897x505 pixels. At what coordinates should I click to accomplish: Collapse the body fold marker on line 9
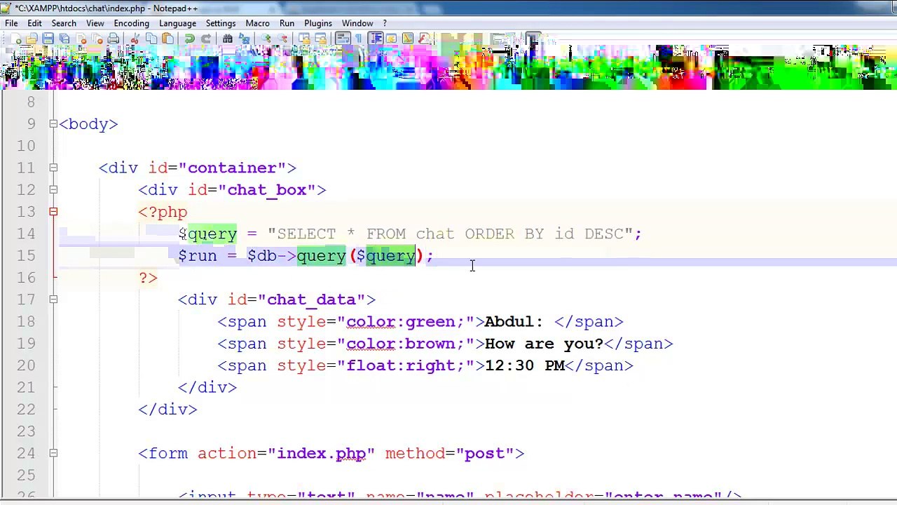click(53, 124)
